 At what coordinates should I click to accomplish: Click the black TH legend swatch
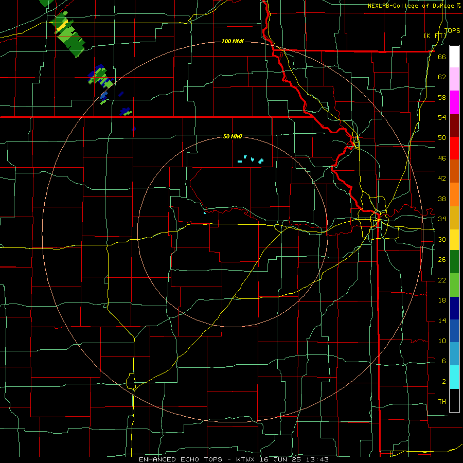click(x=454, y=400)
